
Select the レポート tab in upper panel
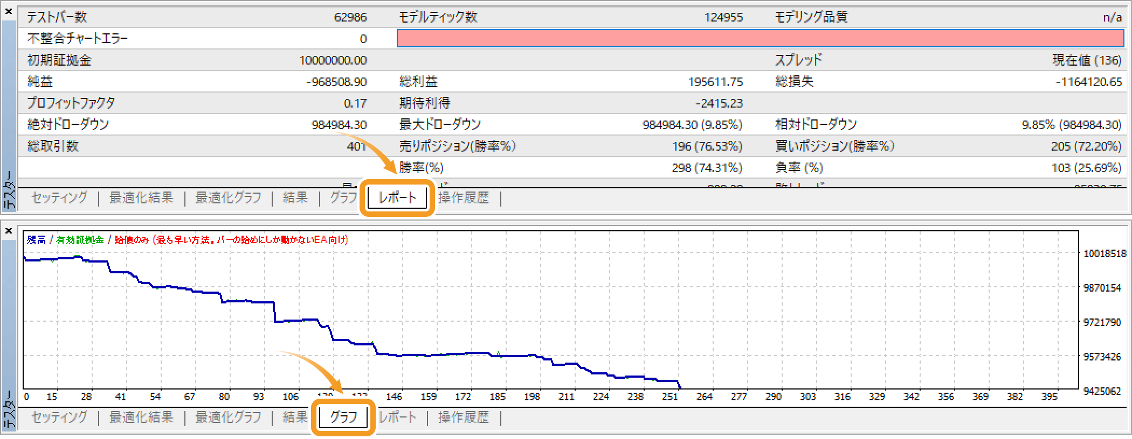[x=397, y=198]
